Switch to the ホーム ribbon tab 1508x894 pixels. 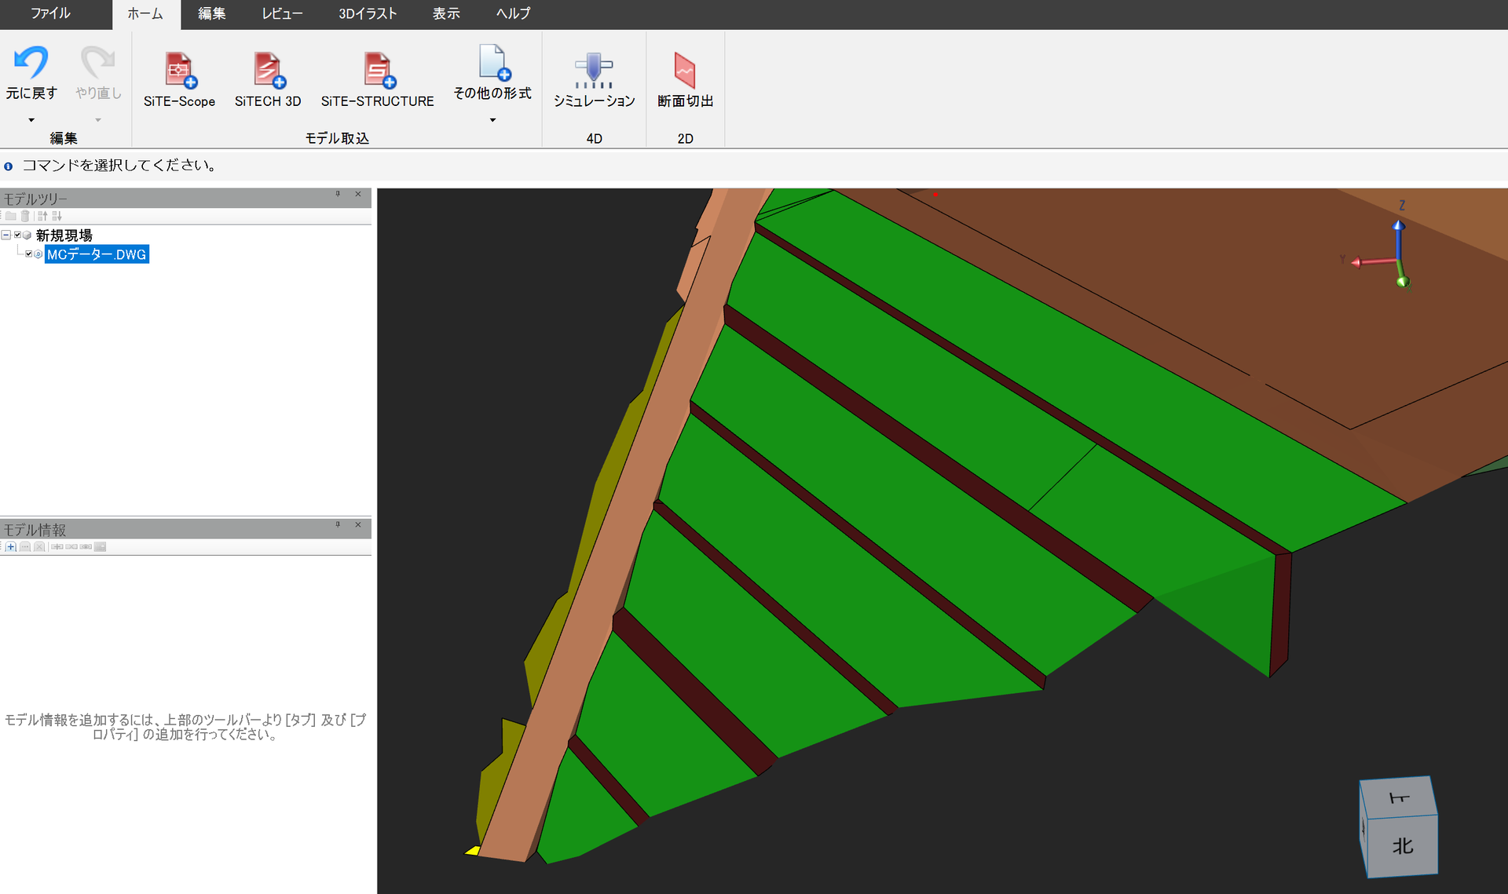click(x=145, y=13)
